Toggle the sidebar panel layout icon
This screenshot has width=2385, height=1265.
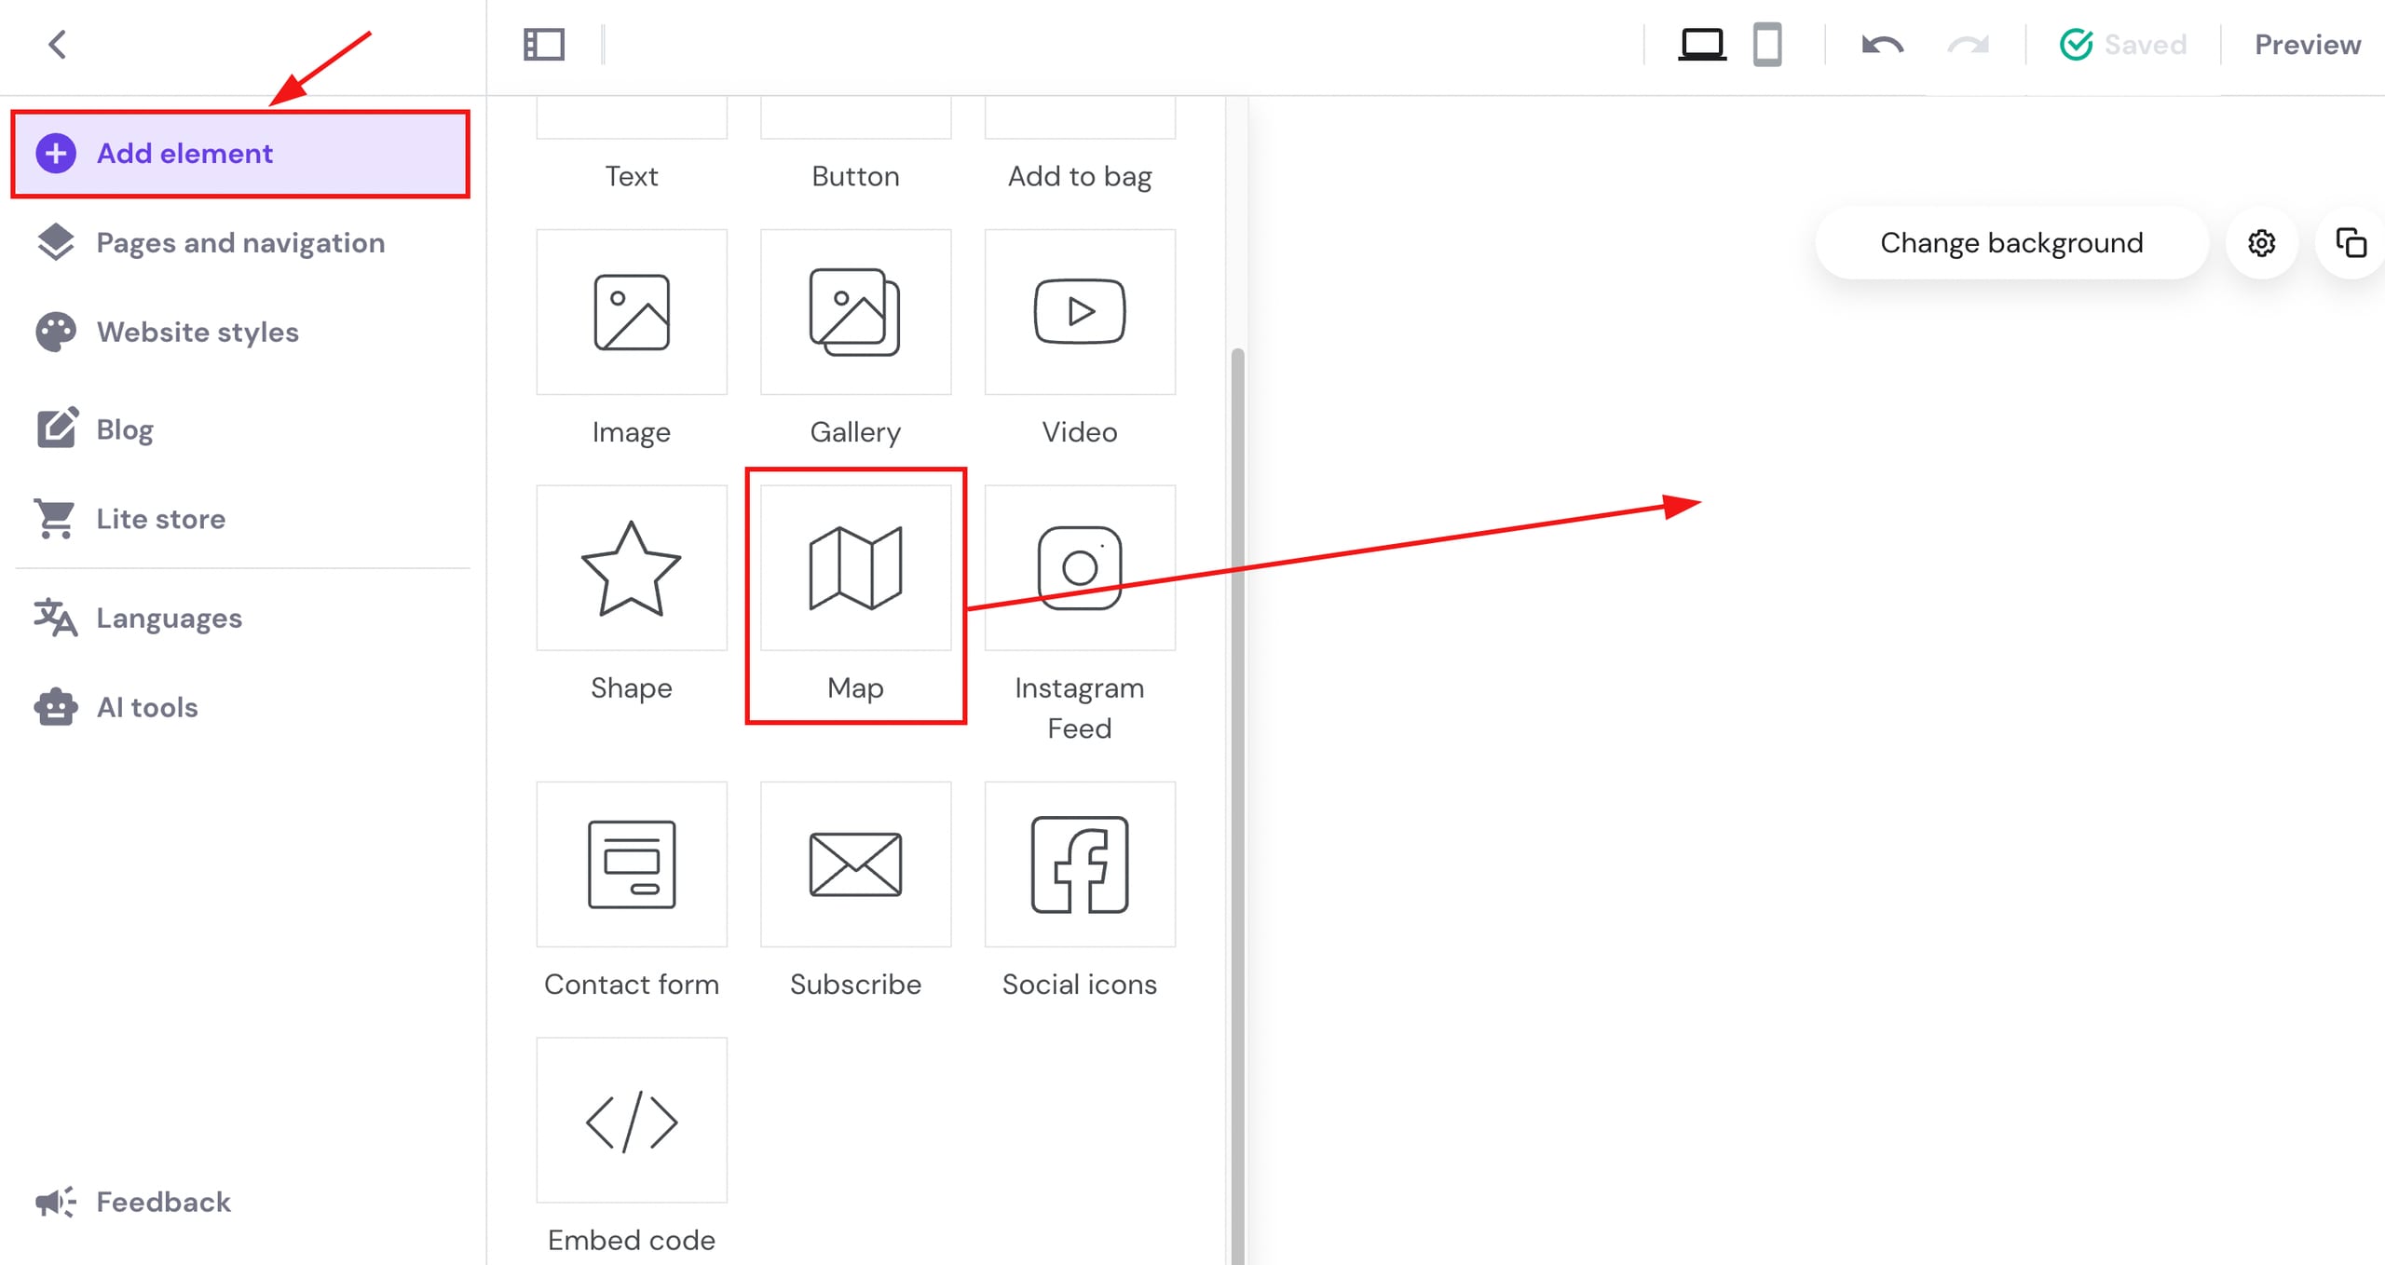click(544, 45)
